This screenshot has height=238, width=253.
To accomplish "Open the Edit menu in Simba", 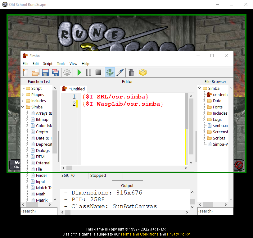I will click(36, 64).
